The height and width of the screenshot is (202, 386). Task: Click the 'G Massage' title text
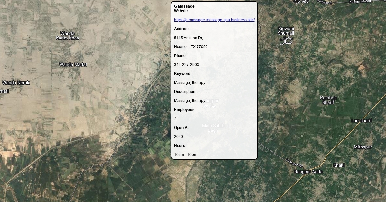[x=184, y=6]
